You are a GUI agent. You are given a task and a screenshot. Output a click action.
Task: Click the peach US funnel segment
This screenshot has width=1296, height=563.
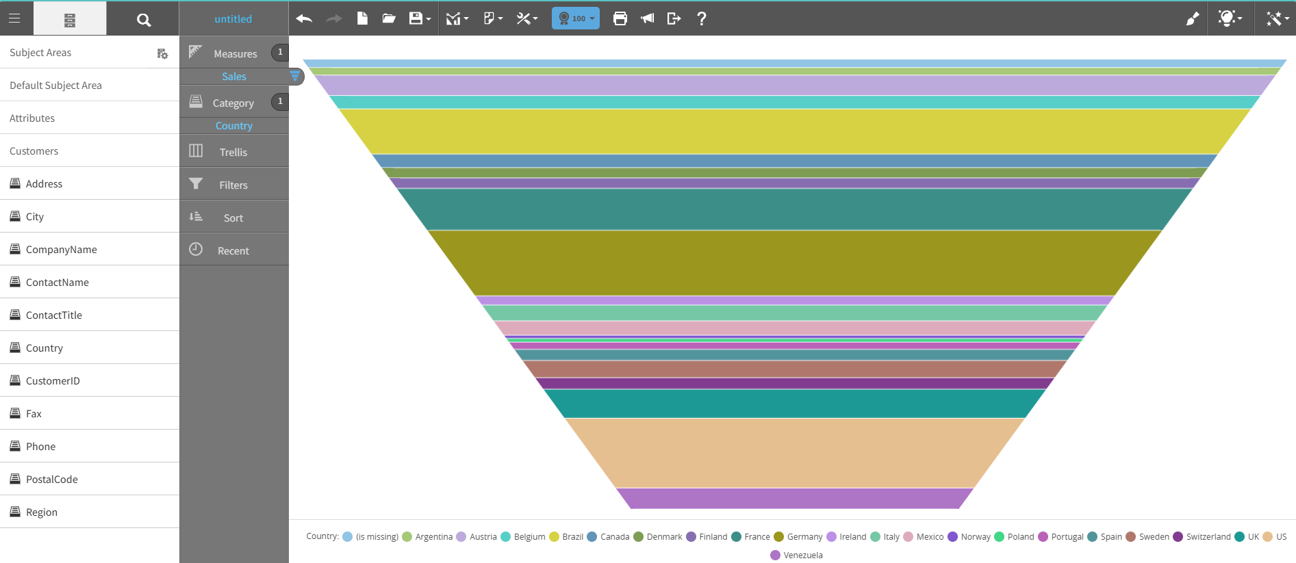(794, 452)
